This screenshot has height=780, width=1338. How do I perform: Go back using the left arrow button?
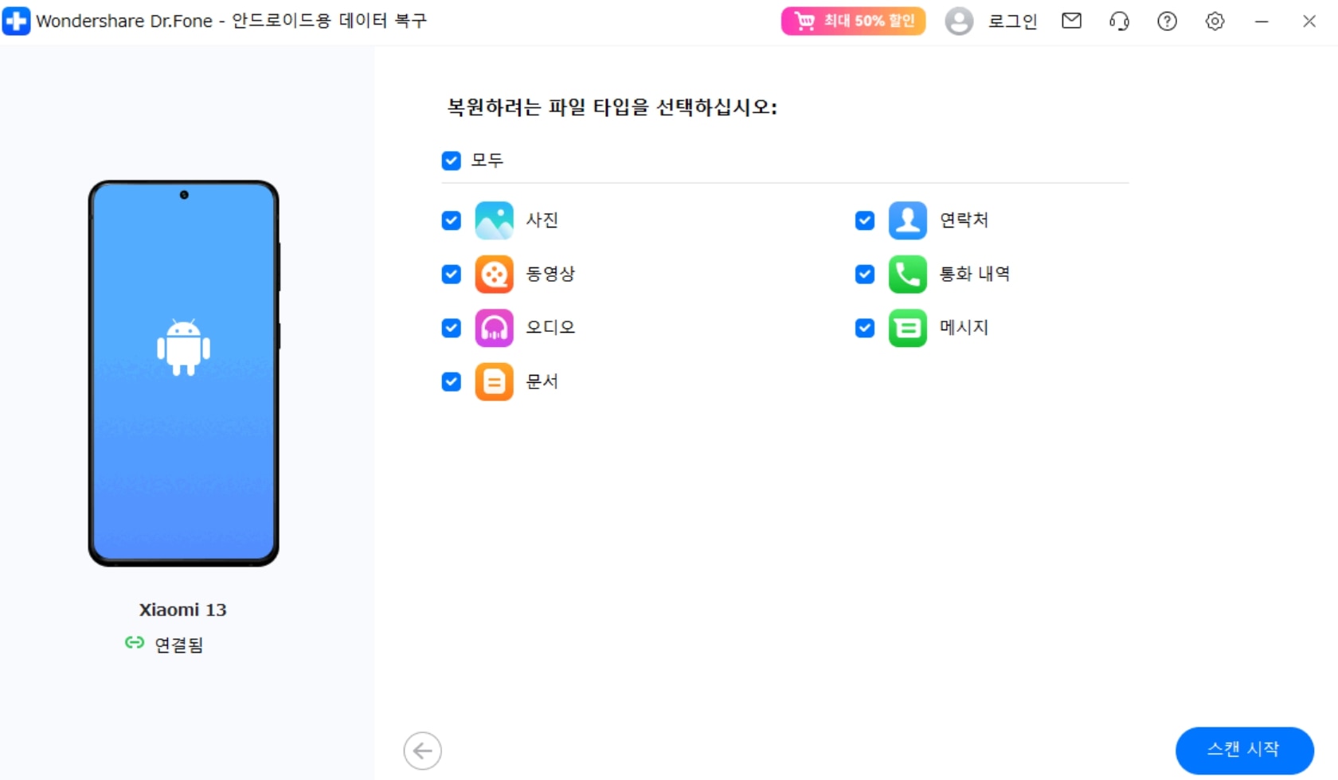(x=422, y=751)
